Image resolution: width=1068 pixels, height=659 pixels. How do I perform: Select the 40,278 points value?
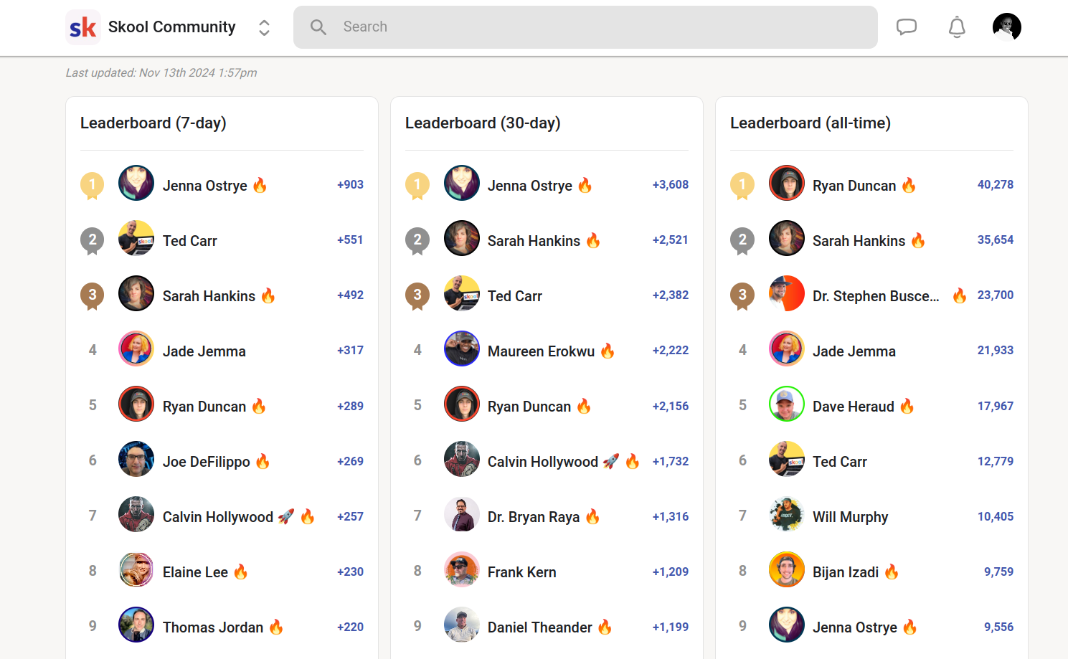[x=996, y=184]
